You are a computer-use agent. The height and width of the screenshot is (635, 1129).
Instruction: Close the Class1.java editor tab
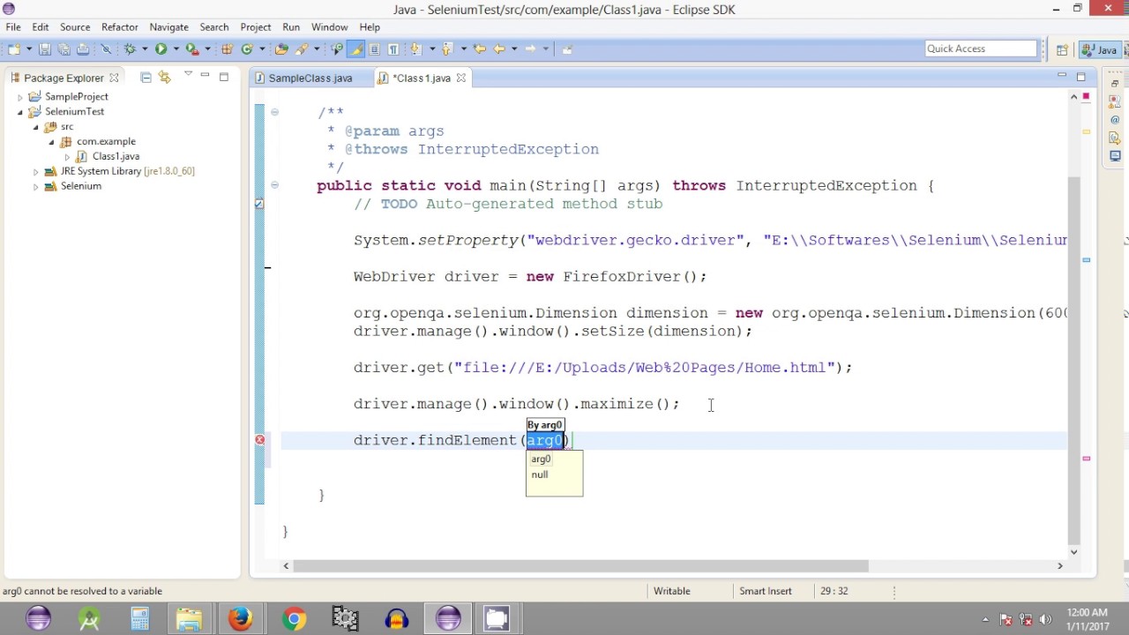(x=460, y=78)
